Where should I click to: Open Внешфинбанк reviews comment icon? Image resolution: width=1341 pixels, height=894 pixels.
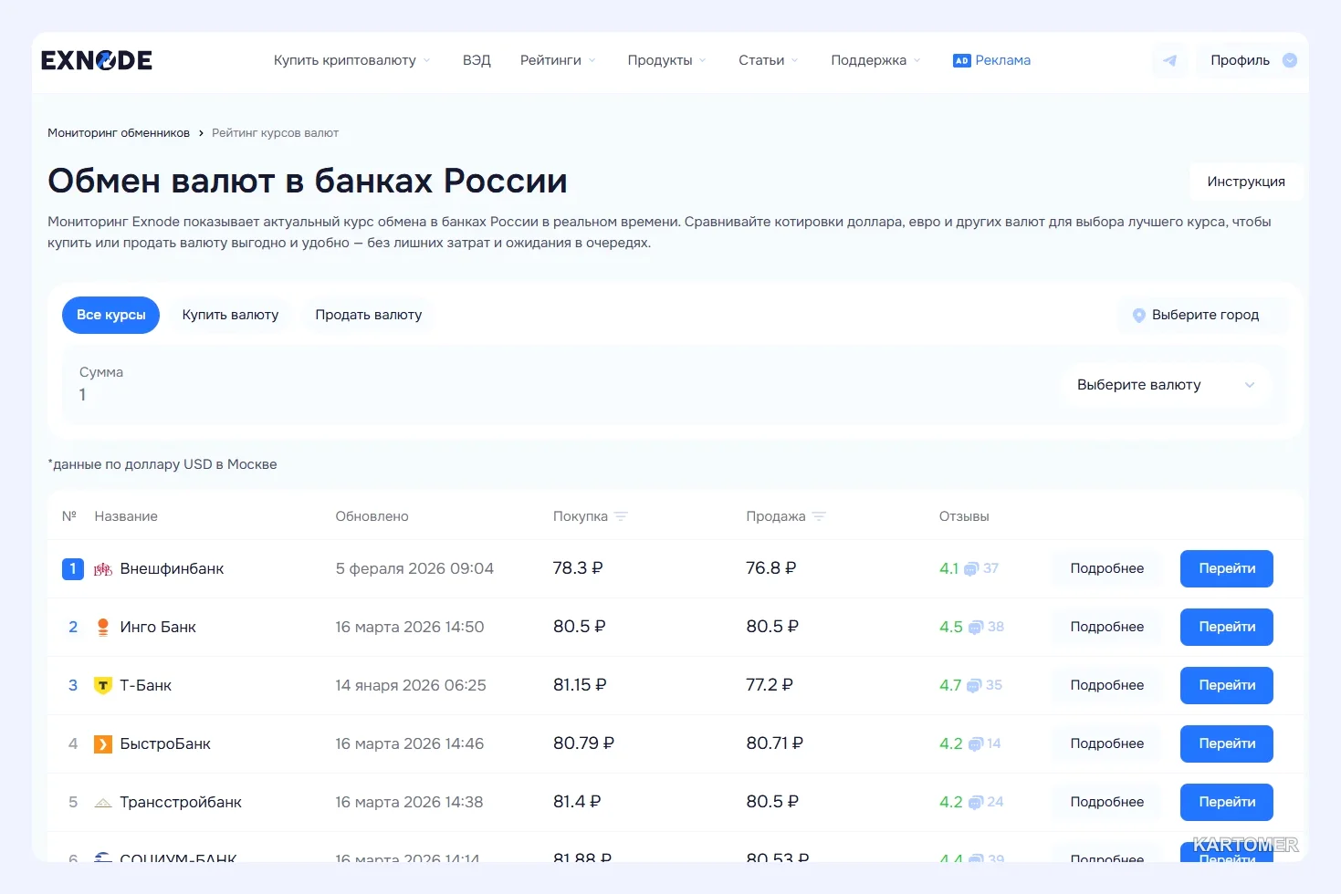(x=971, y=569)
